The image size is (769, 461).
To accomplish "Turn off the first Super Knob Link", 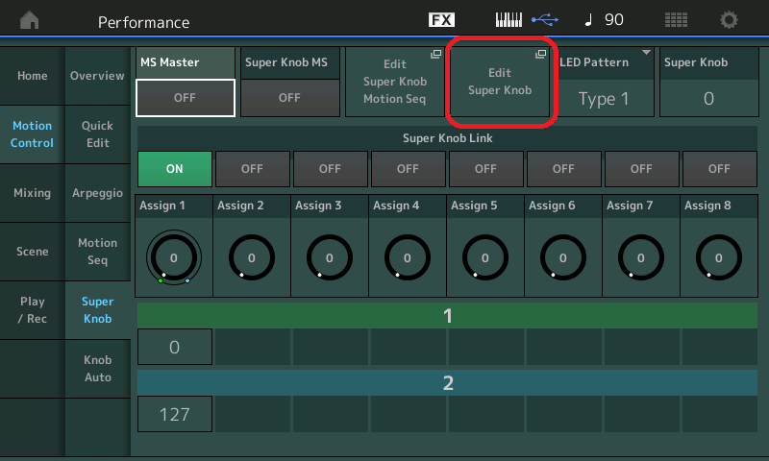I will 174,168.
